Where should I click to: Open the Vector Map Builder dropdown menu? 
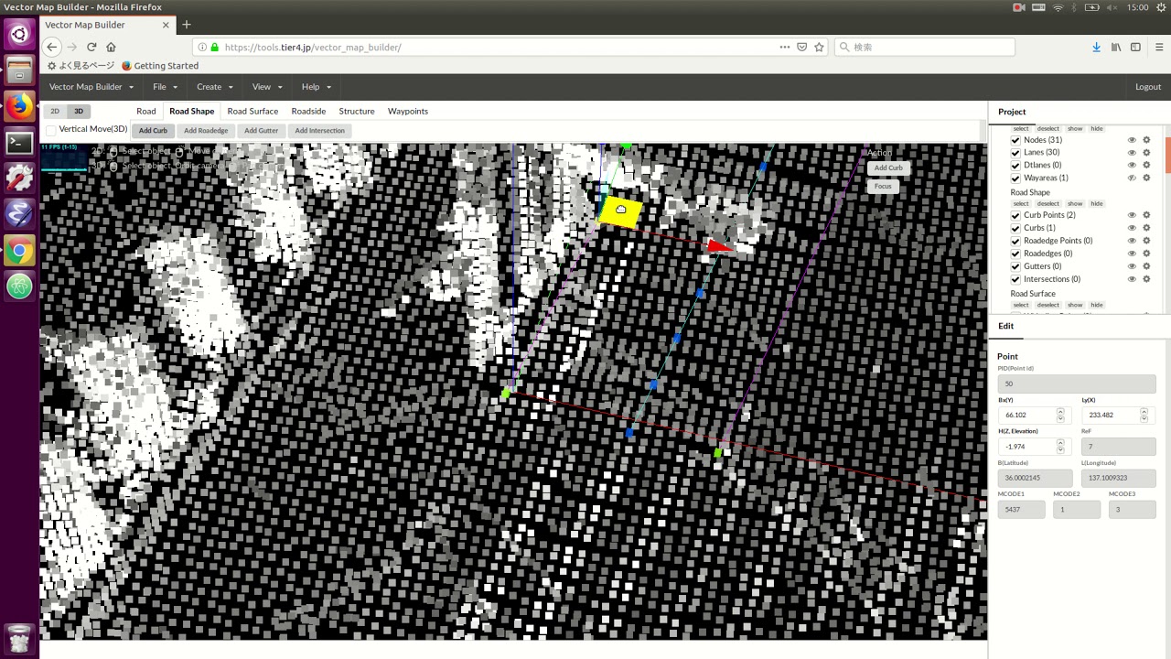point(91,87)
